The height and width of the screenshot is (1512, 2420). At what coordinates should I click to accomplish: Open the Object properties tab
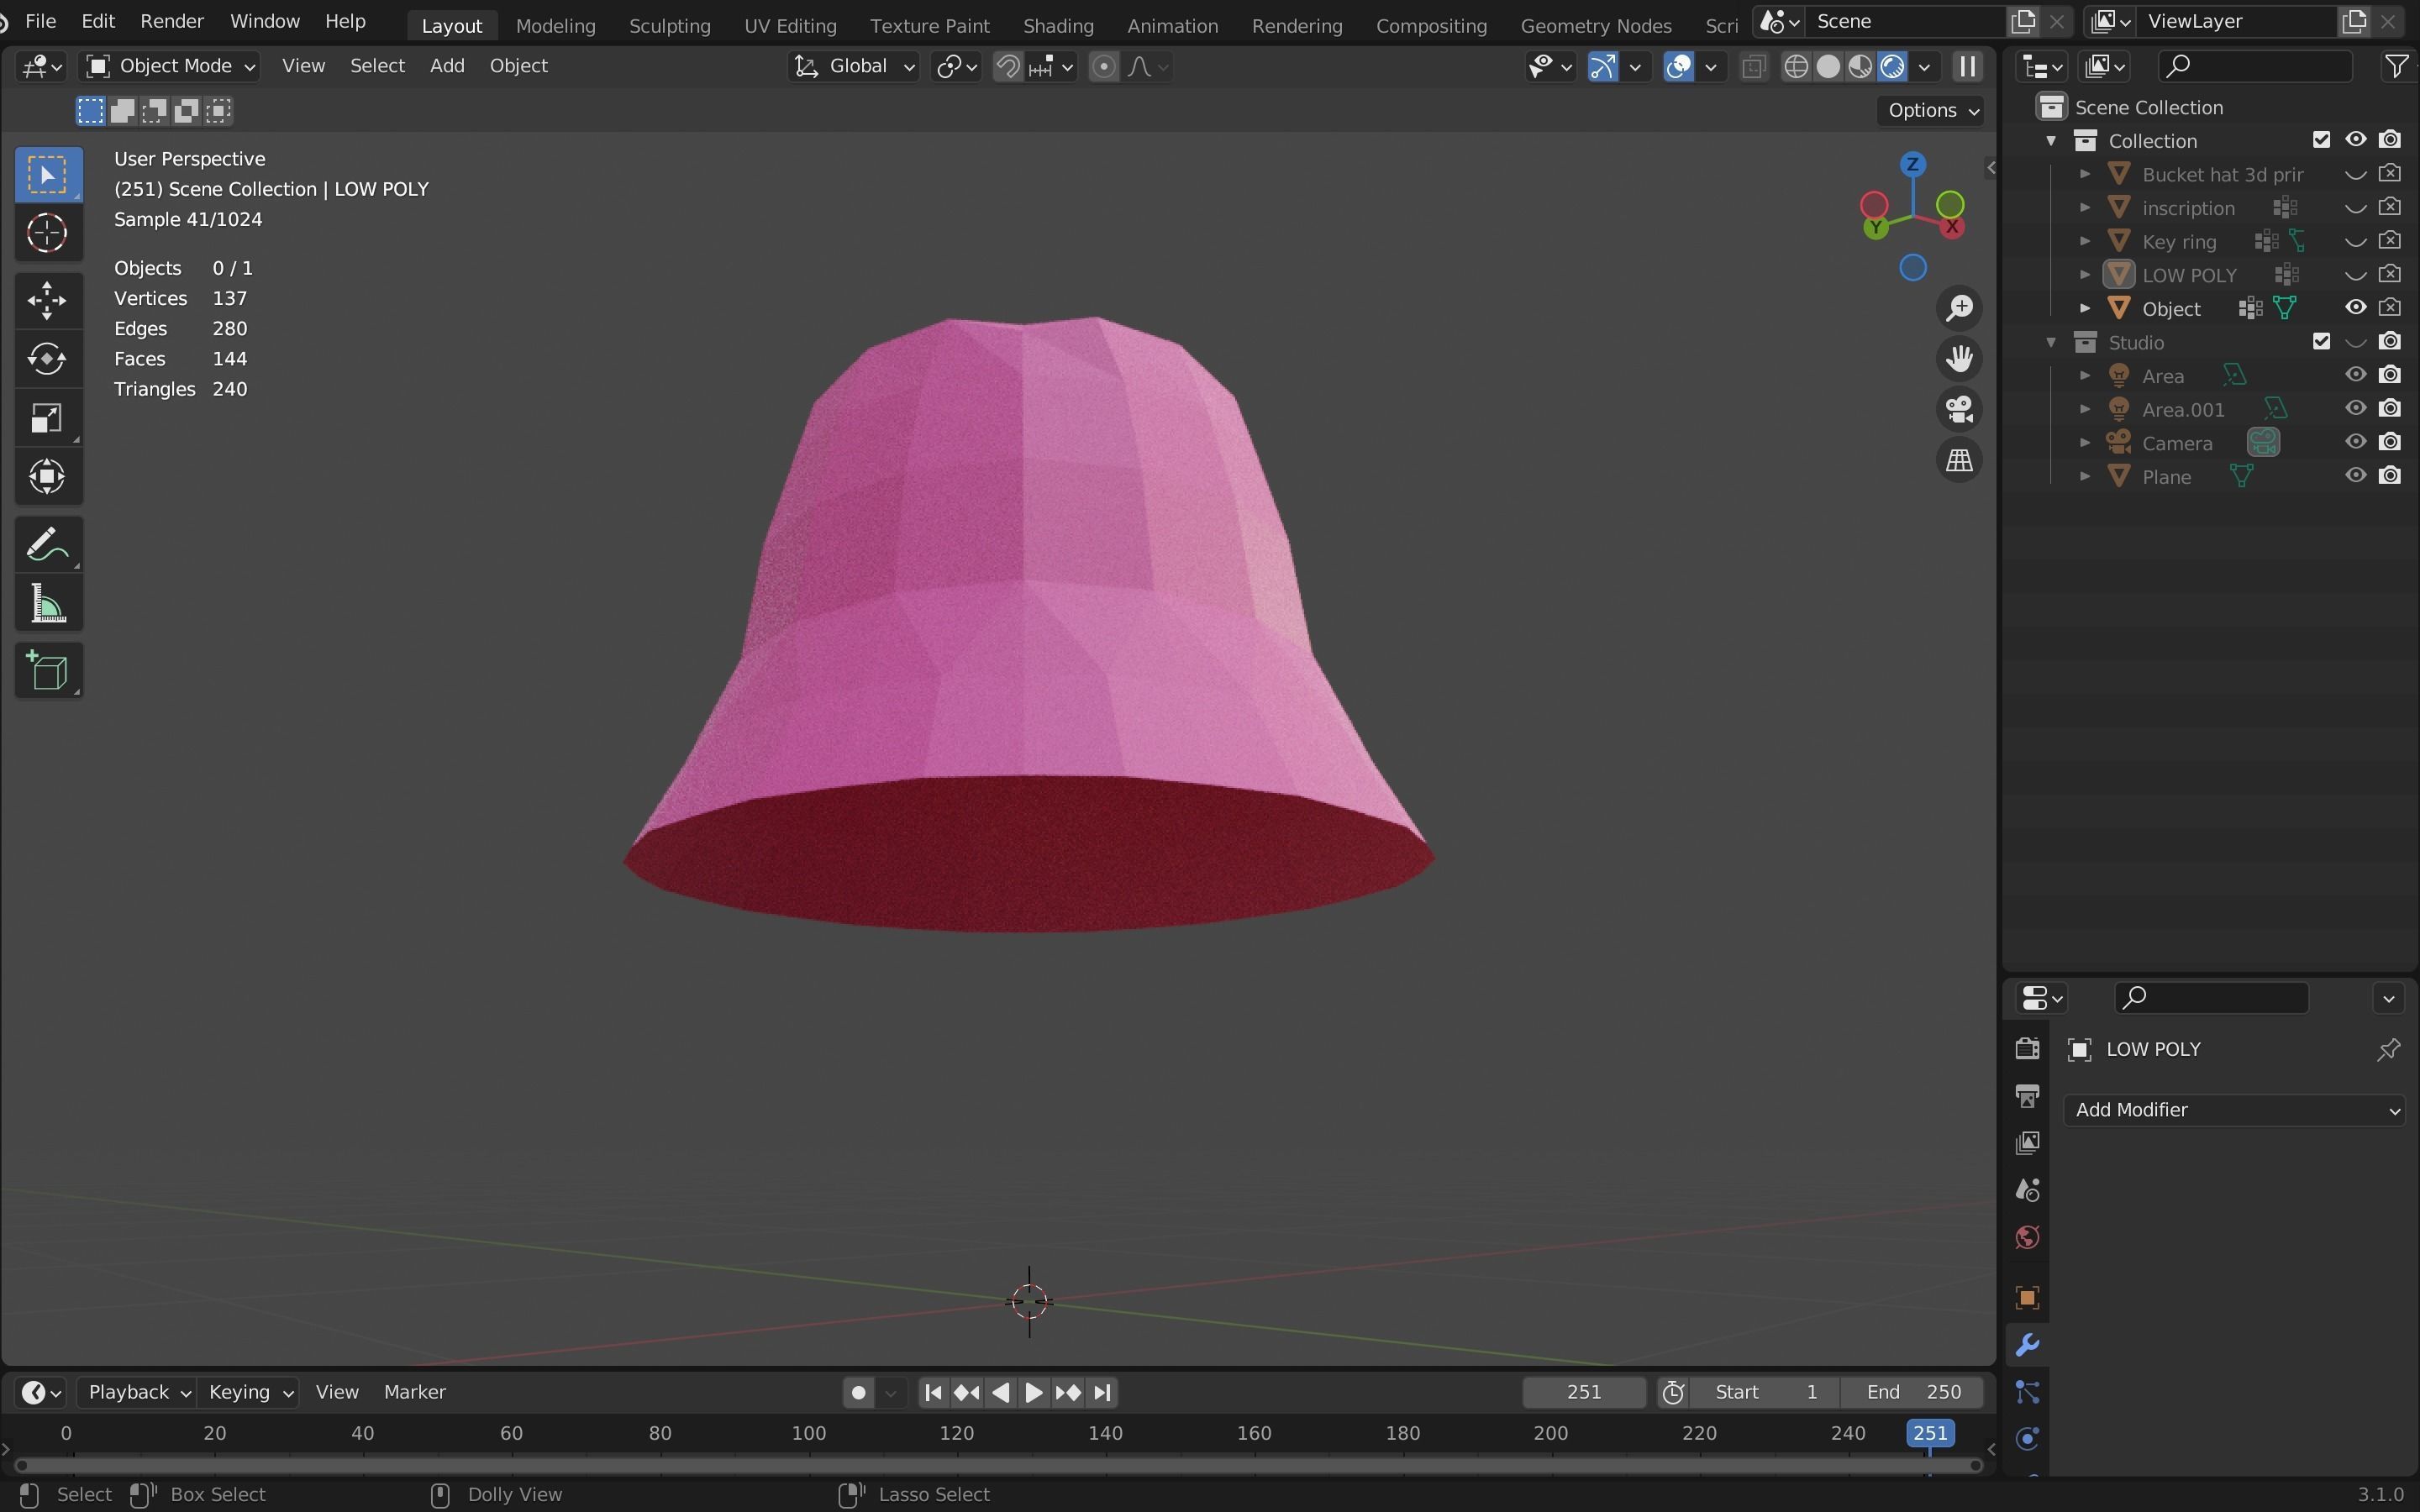(2027, 1298)
